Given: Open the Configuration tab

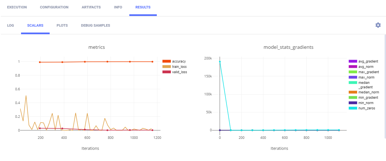Looking at the screenshot, I should tap(54, 7).
